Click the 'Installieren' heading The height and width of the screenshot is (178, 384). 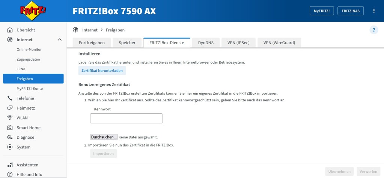click(x=89, y=53)
